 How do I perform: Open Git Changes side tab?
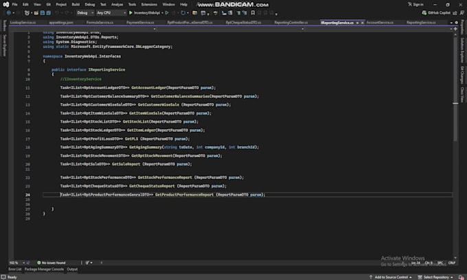point(462,75)
